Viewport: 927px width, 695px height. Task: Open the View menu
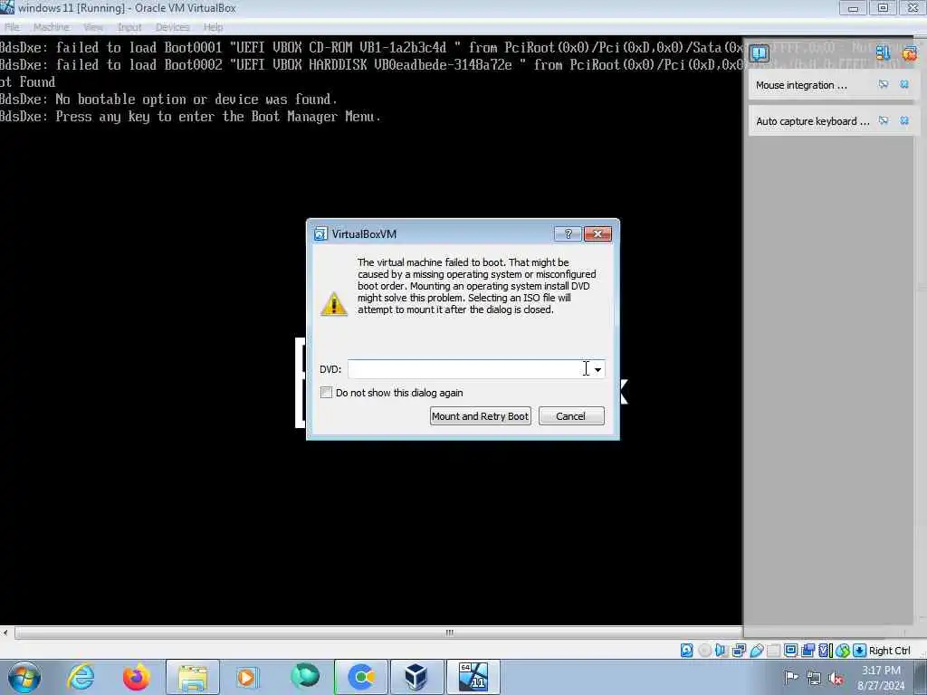point(93,27)
